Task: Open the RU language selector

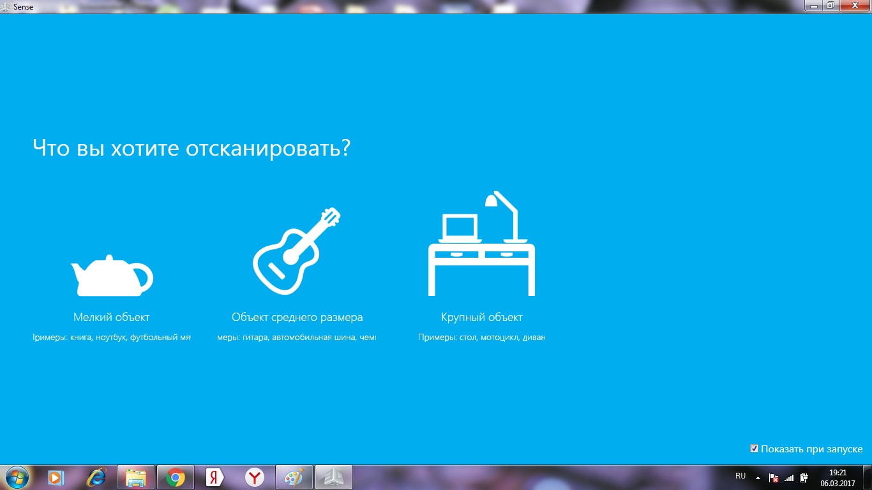Action: [740, 477]
